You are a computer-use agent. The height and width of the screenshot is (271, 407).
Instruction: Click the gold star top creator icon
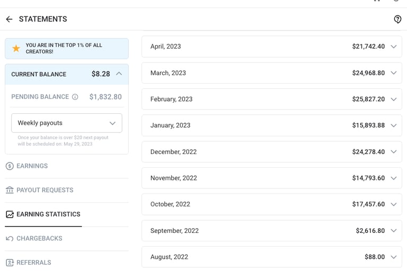coord(16,49)
